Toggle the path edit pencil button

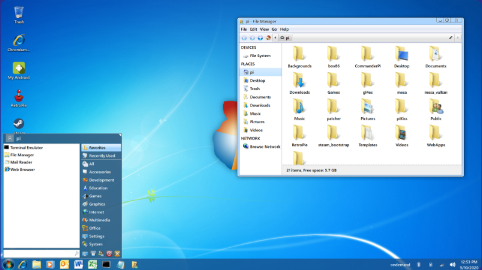click(x=451, y=37)
